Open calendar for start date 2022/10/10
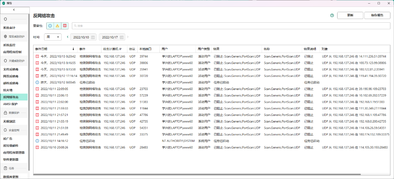This screenshot has height=179, width=394. 93,37
